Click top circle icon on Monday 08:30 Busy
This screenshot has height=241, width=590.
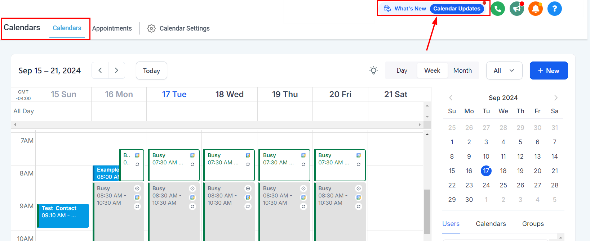pyautogui.click(x=137, y=188)
